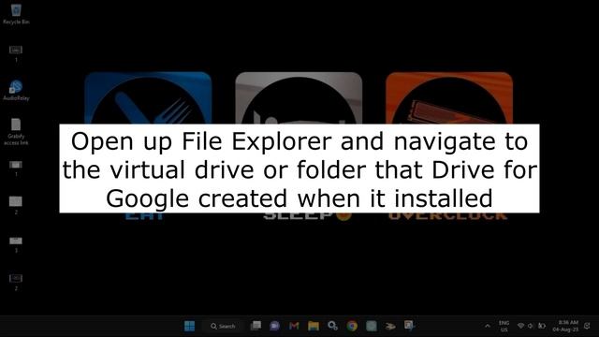The width and height of the screenshot is (599, 337).
Task: Launch the purple Chat app on taskbar
Action: pos(274,326)
